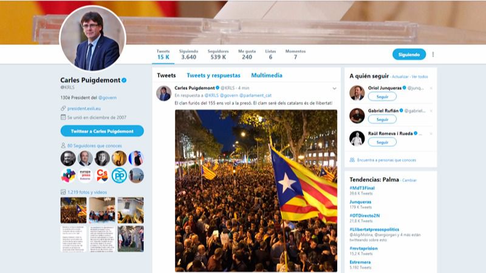Dismiss the Oriol Junqueras follow suggestion
This screenshot has width=486, height=273.
click(x=431, y=88)
